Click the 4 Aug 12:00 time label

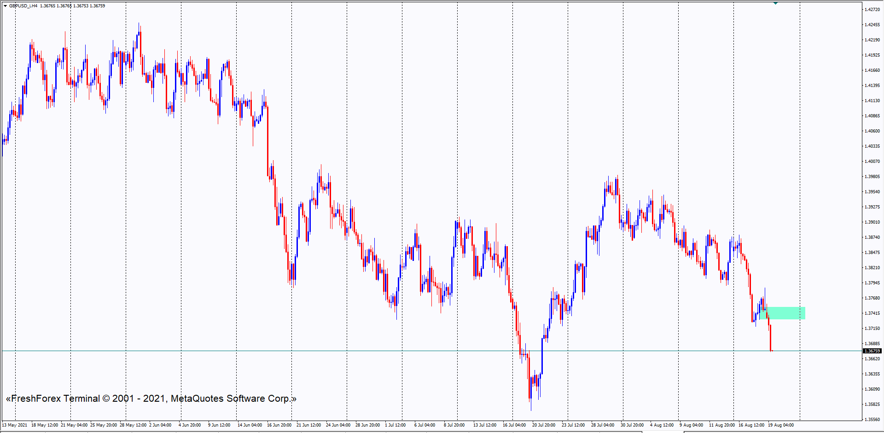tap(662, 425)
